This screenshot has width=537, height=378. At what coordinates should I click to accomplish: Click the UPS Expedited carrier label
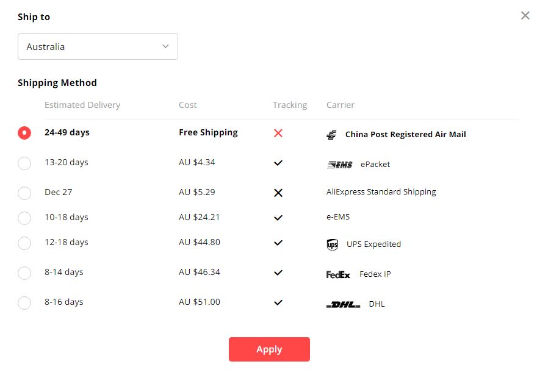(373, 244)
